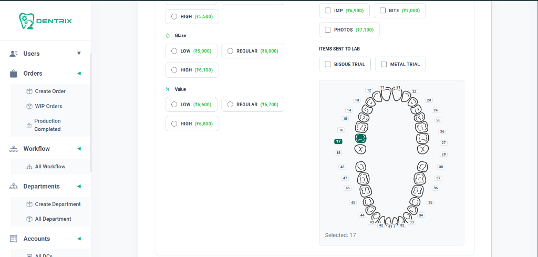This screenshot has width=538, height=257.
Task: Select the molar outline beside label 26
Action: (x=422, y=127)
